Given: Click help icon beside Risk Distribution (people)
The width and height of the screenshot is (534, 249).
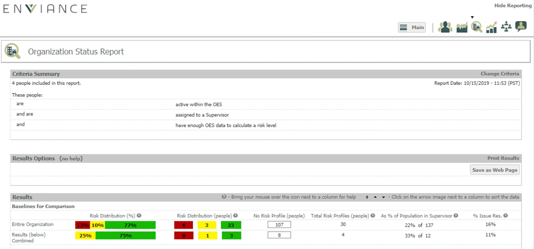Looking at the screenshot, I should point(236,216).
